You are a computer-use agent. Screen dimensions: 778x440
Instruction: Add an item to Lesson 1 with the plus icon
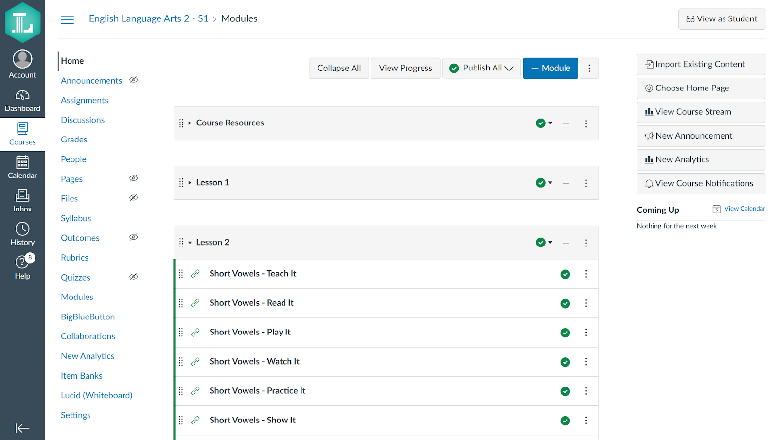(x=566, y=183)
